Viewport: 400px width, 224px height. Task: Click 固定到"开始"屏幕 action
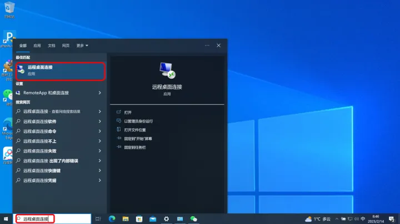[x=138, y=139]
